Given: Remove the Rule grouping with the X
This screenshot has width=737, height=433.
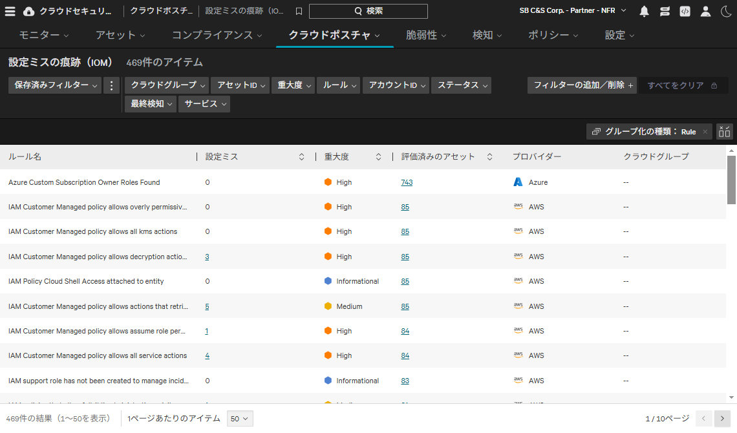Looking at the screenshot, I should tap(705, 132).
